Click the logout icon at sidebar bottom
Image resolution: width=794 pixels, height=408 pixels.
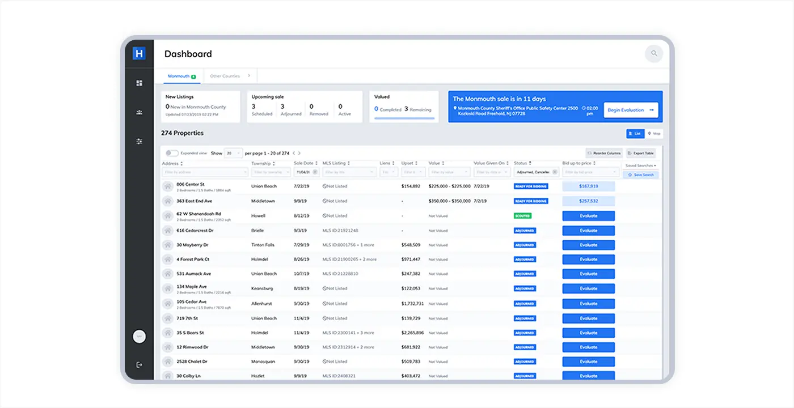(140, 365)
